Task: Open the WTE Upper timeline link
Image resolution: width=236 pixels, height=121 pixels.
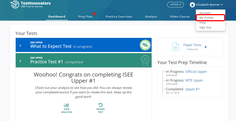Action: pyautogui.click(x=194, y=80)
